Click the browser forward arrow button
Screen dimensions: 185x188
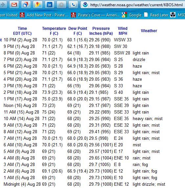point(3,5)
